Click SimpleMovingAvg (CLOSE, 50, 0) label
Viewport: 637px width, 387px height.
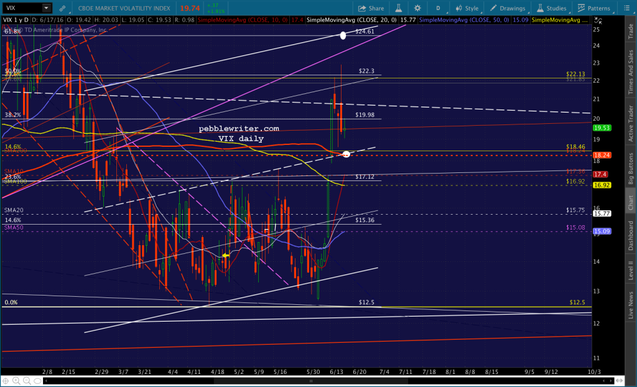464,19
